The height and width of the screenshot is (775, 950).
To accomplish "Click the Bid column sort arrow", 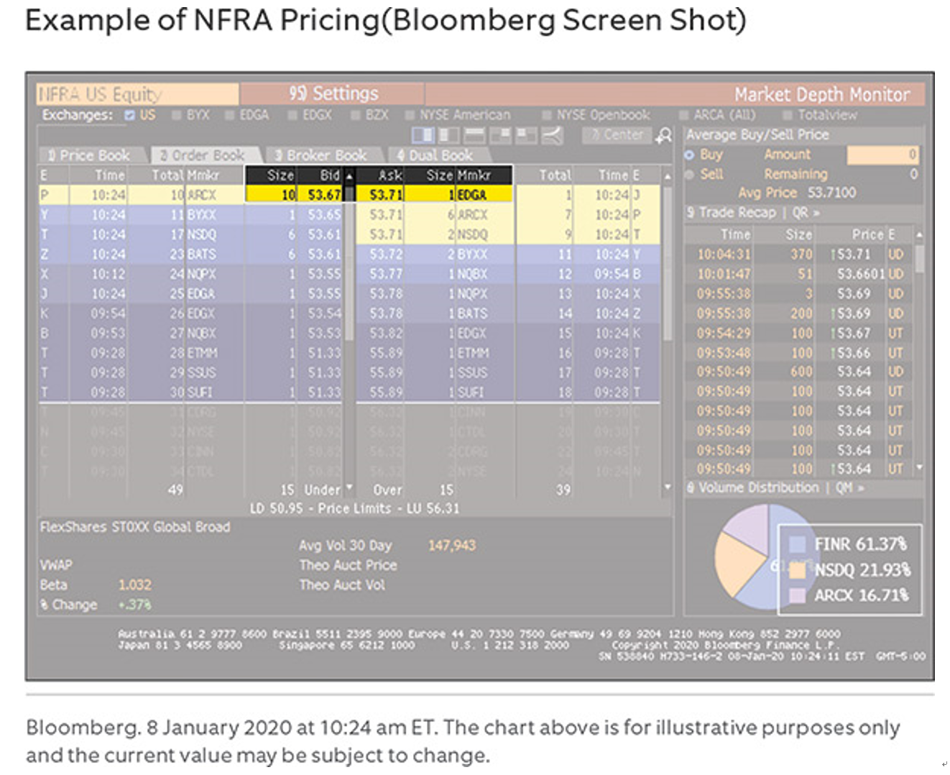I will [x=349, y=175].
